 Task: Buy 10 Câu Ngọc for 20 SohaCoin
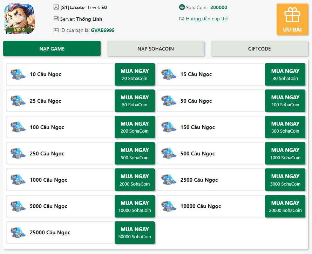[135, 74]
